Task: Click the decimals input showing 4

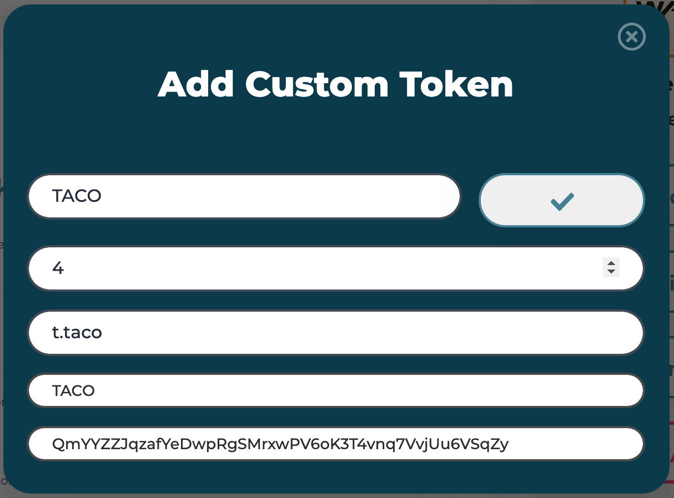Action: [x=278, y=268]
